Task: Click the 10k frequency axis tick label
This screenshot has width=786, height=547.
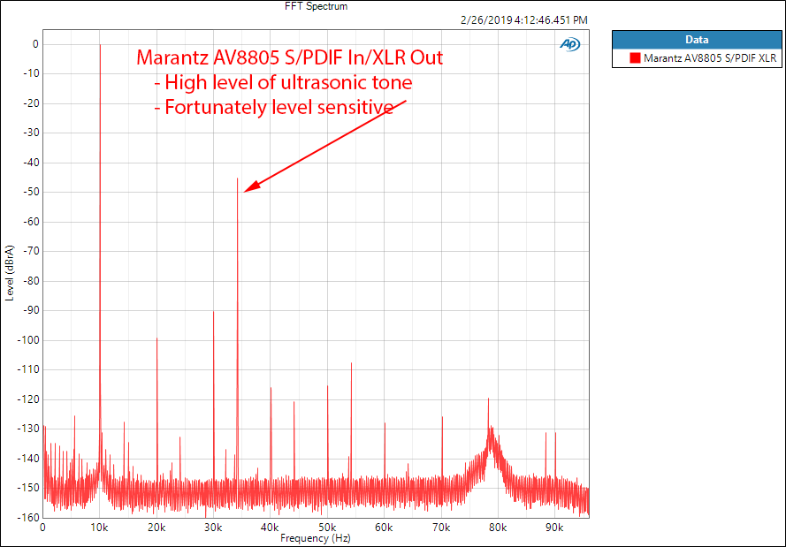Action: click(x=100, y=528)
